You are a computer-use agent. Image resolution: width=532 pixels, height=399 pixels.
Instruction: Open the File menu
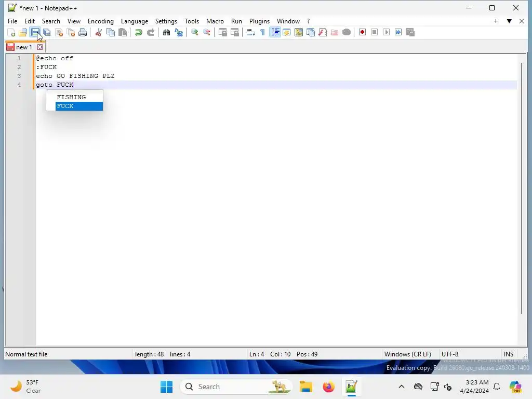coord(12,21)
